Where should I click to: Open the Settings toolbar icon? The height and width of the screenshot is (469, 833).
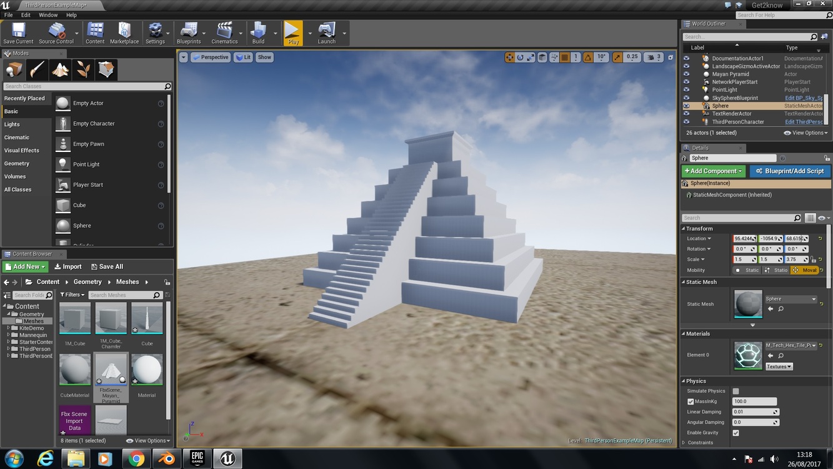(155, 33)
